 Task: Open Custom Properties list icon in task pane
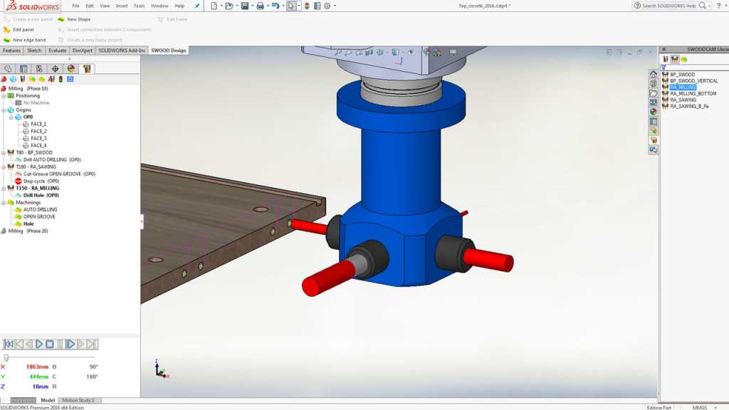[654, 121]
